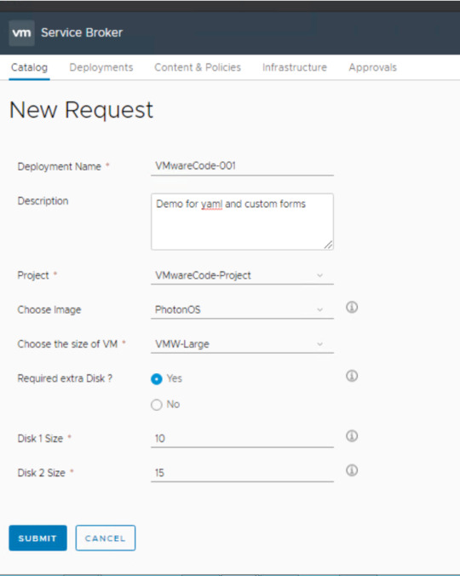The width and height of the screenshot is (460, 576).
Task: Expand the VM size dropdown showing VMW-Large
Action: [x=242, y=344]
